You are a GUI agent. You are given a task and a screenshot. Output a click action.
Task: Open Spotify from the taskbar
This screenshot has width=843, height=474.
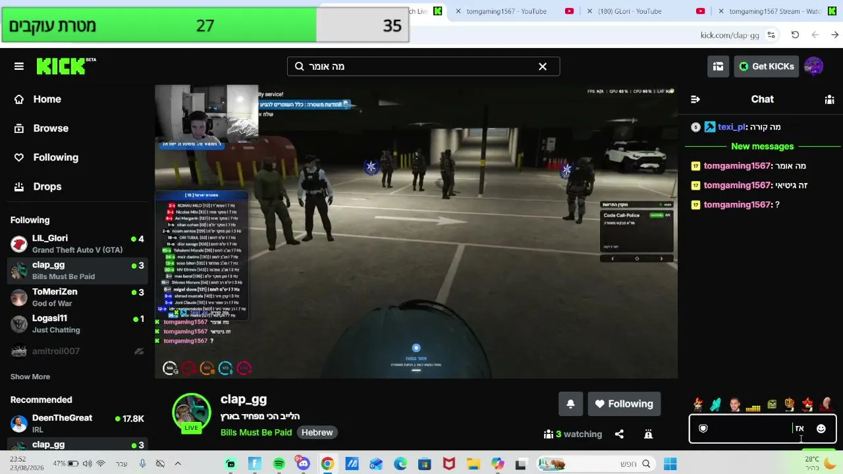(279, 464)
